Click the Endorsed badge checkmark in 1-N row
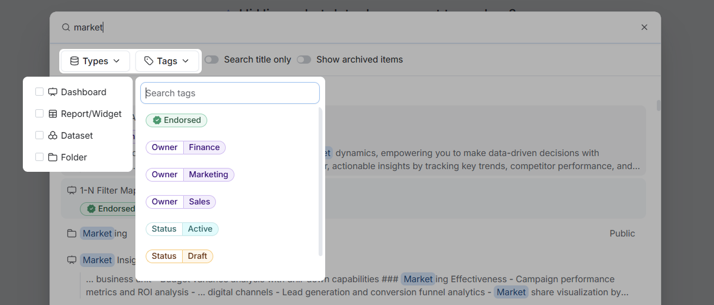The height and width of the screenshot is (305, 714). click(91, 209)
